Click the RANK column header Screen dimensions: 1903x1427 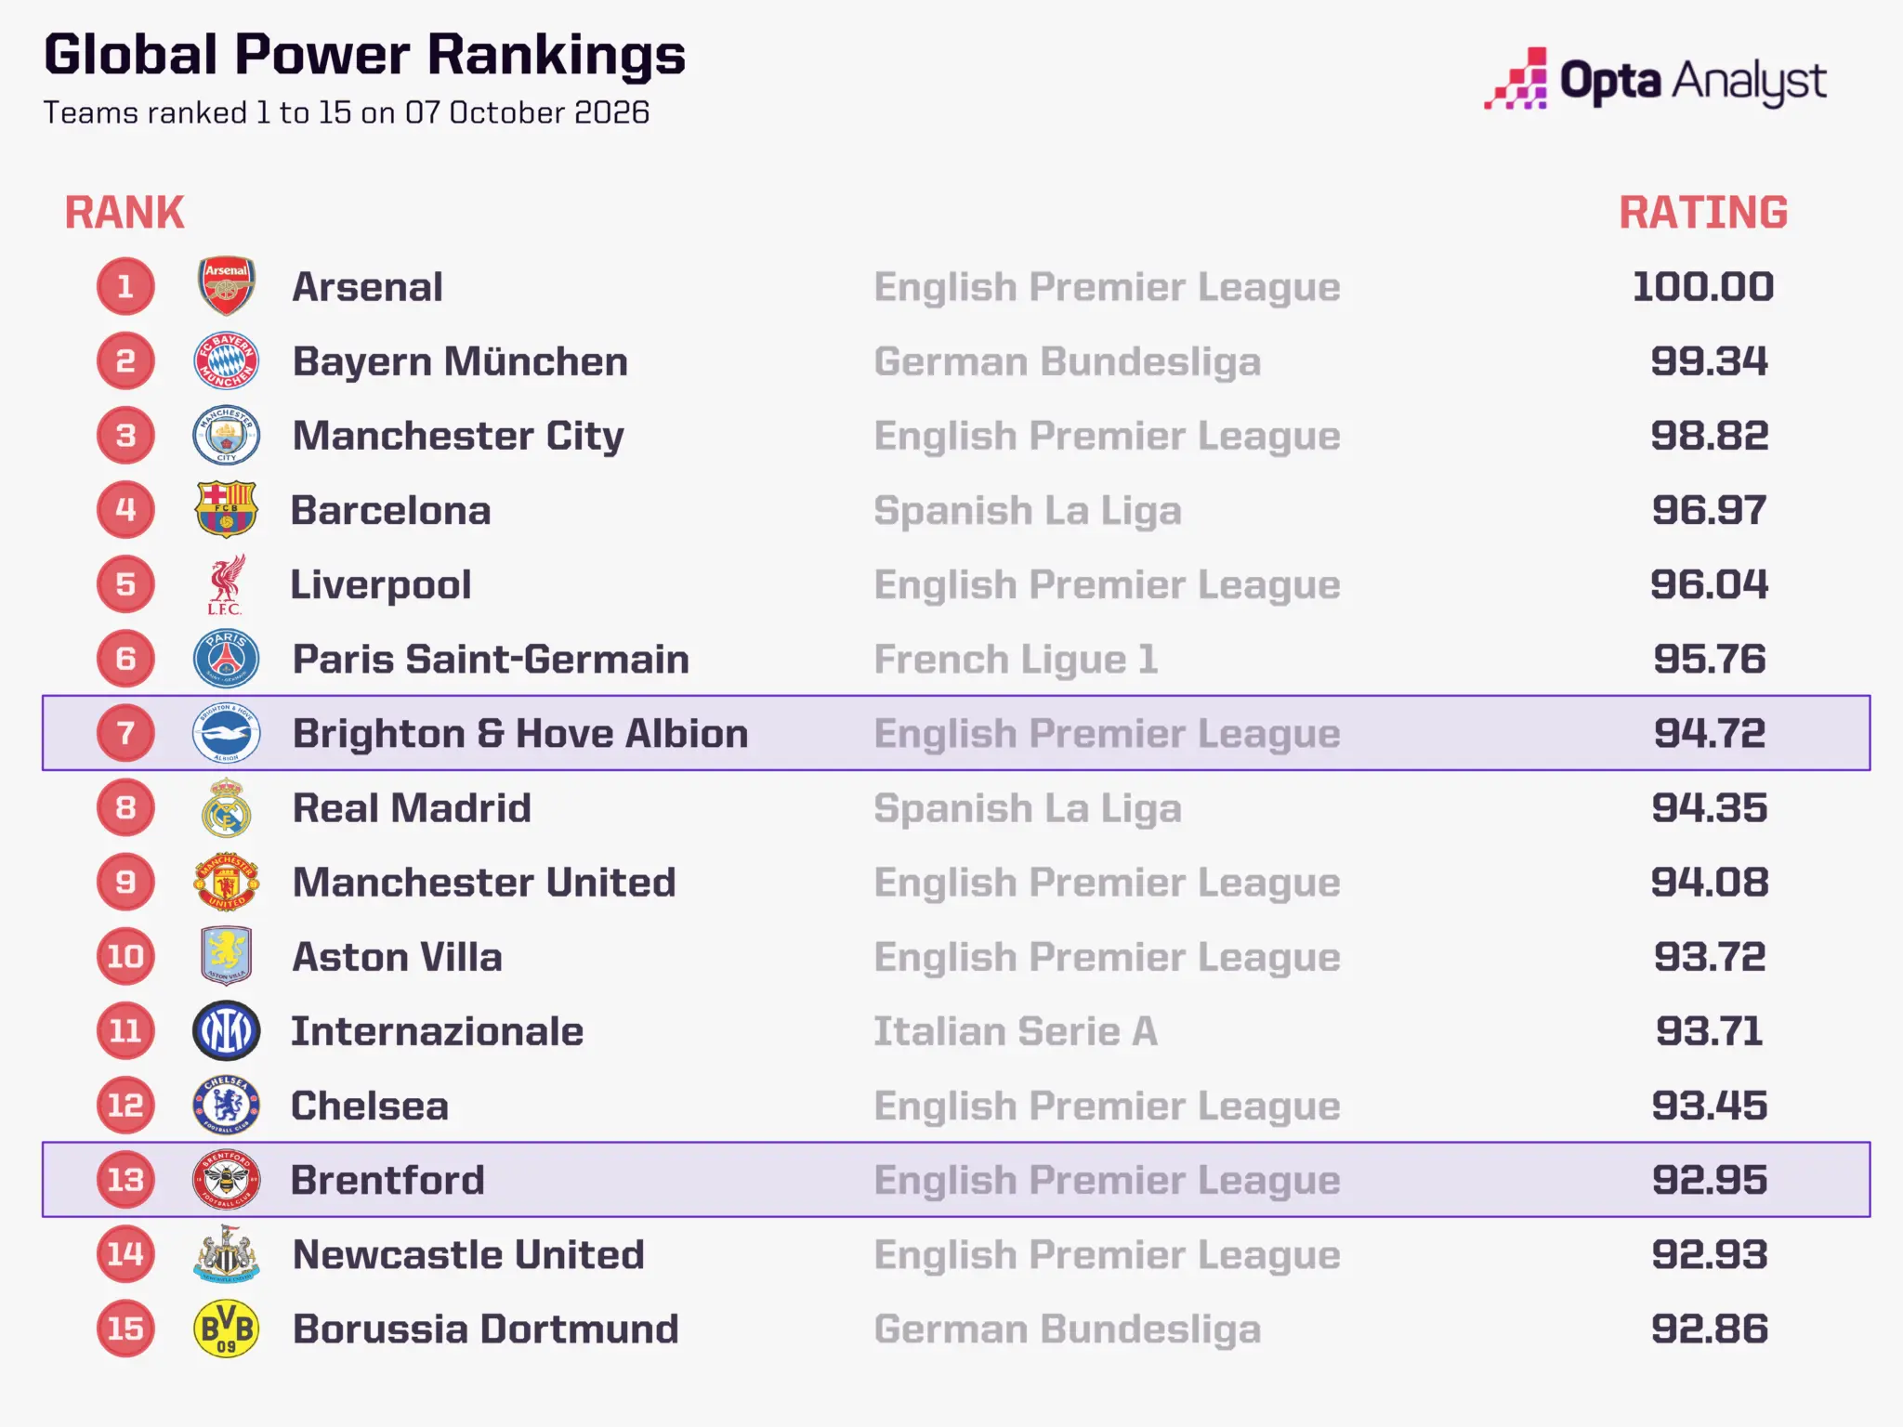tap(125, 213)
